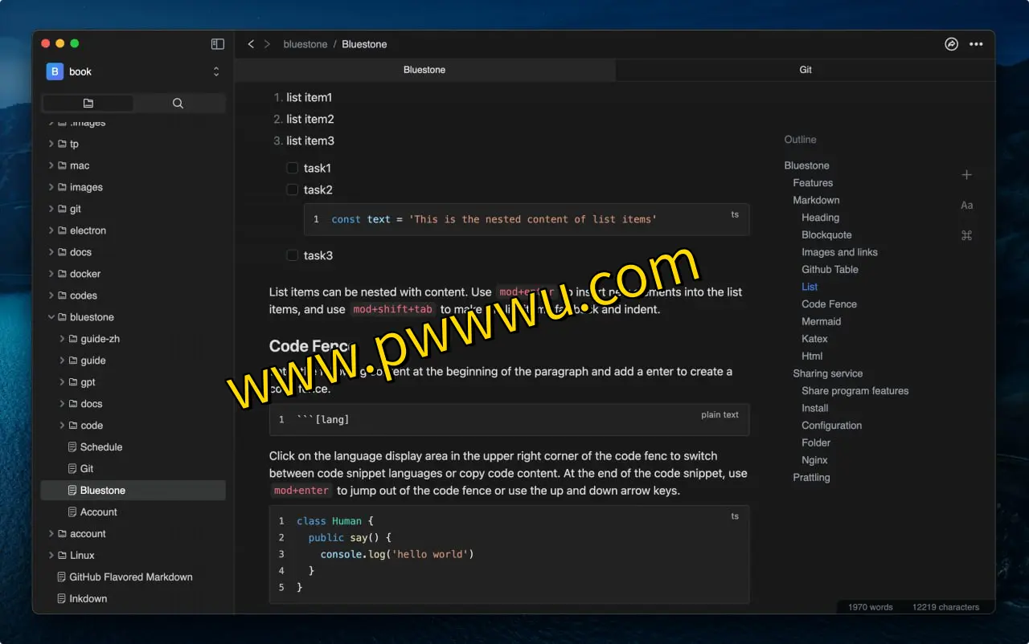This screenshot has height=644, width=1029.
Task: Check the task1 checkbox
Action: click(x=293, y=168)
